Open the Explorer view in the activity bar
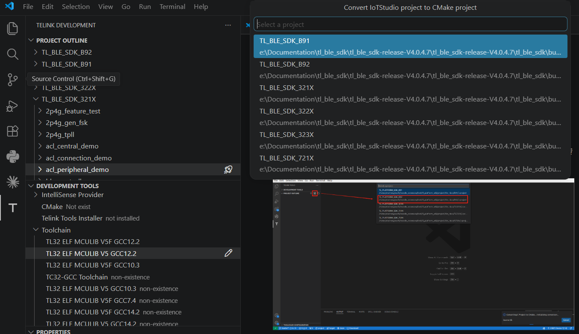Image resolution: width=579 pixels, height=334 pixels. 13,29
